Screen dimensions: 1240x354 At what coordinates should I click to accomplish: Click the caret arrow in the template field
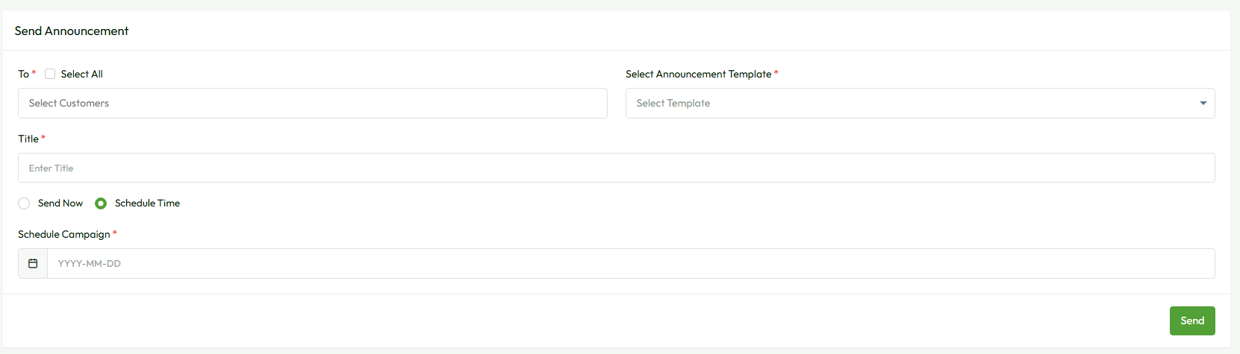1203,103
